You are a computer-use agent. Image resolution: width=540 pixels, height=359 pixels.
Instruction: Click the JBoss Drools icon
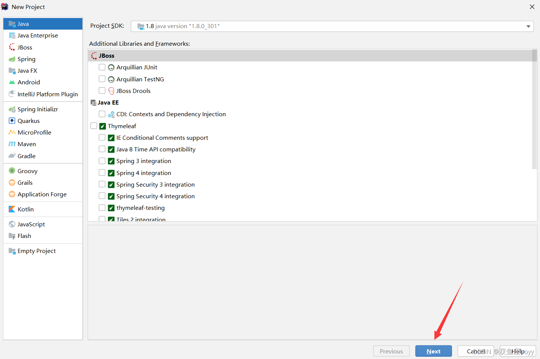pyautogui.click(x=111, y=91)
